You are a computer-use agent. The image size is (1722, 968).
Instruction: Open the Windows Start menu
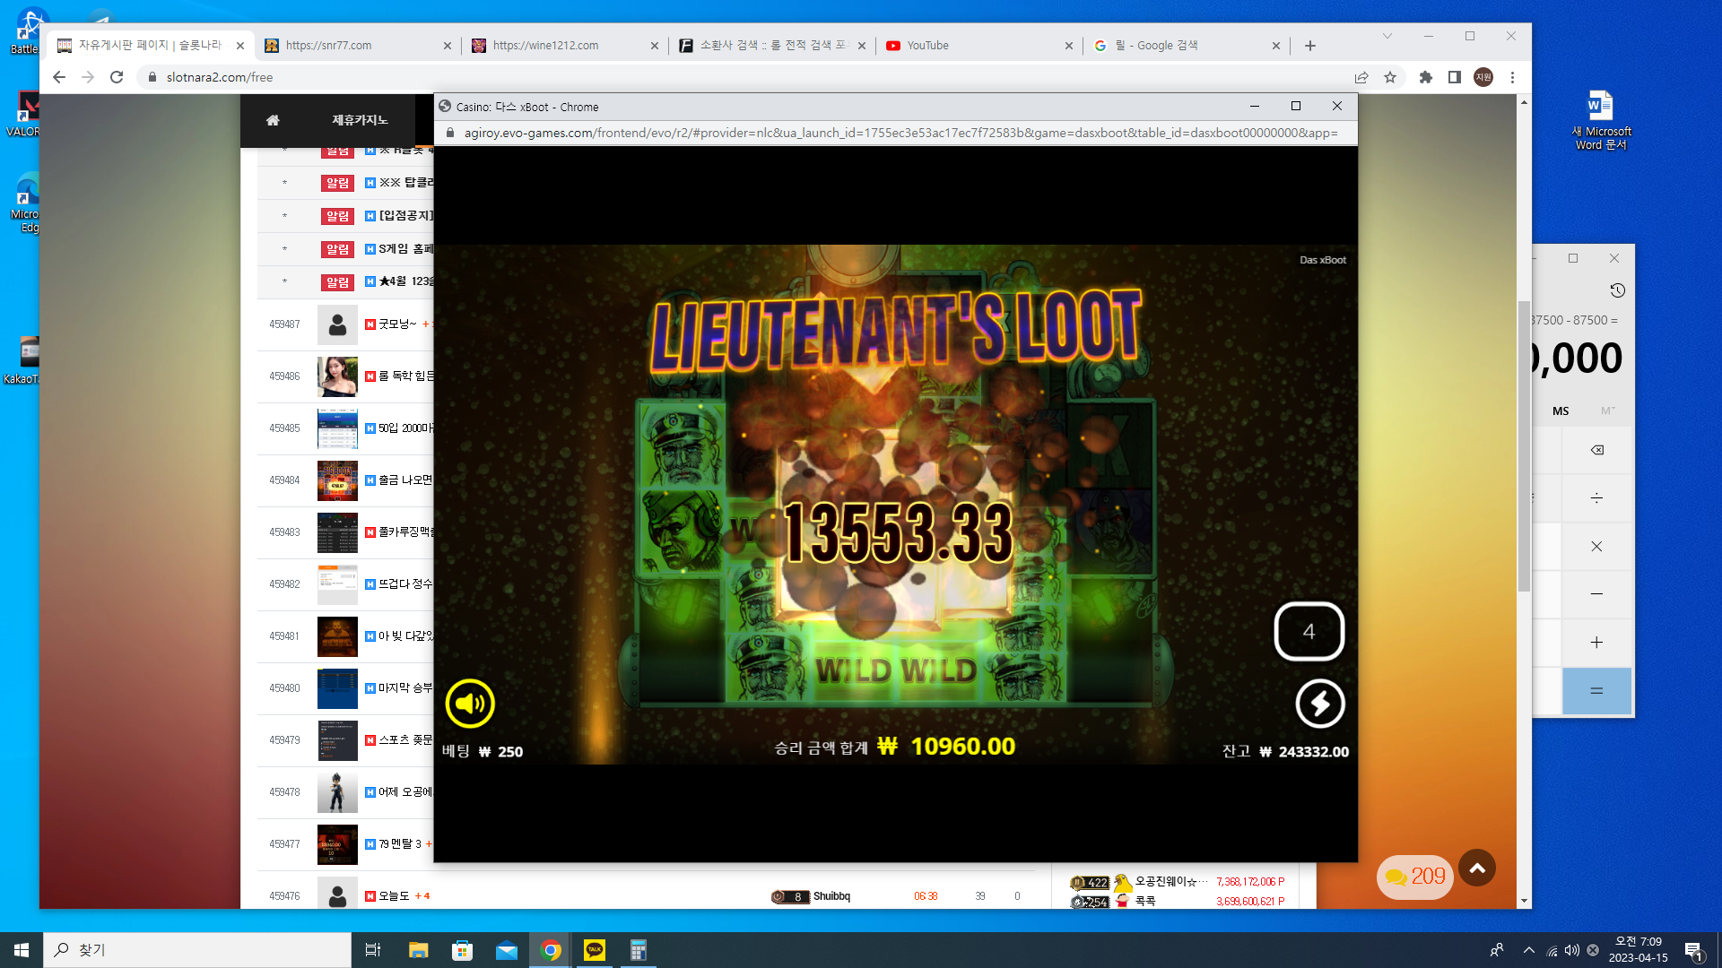(22, 950)
